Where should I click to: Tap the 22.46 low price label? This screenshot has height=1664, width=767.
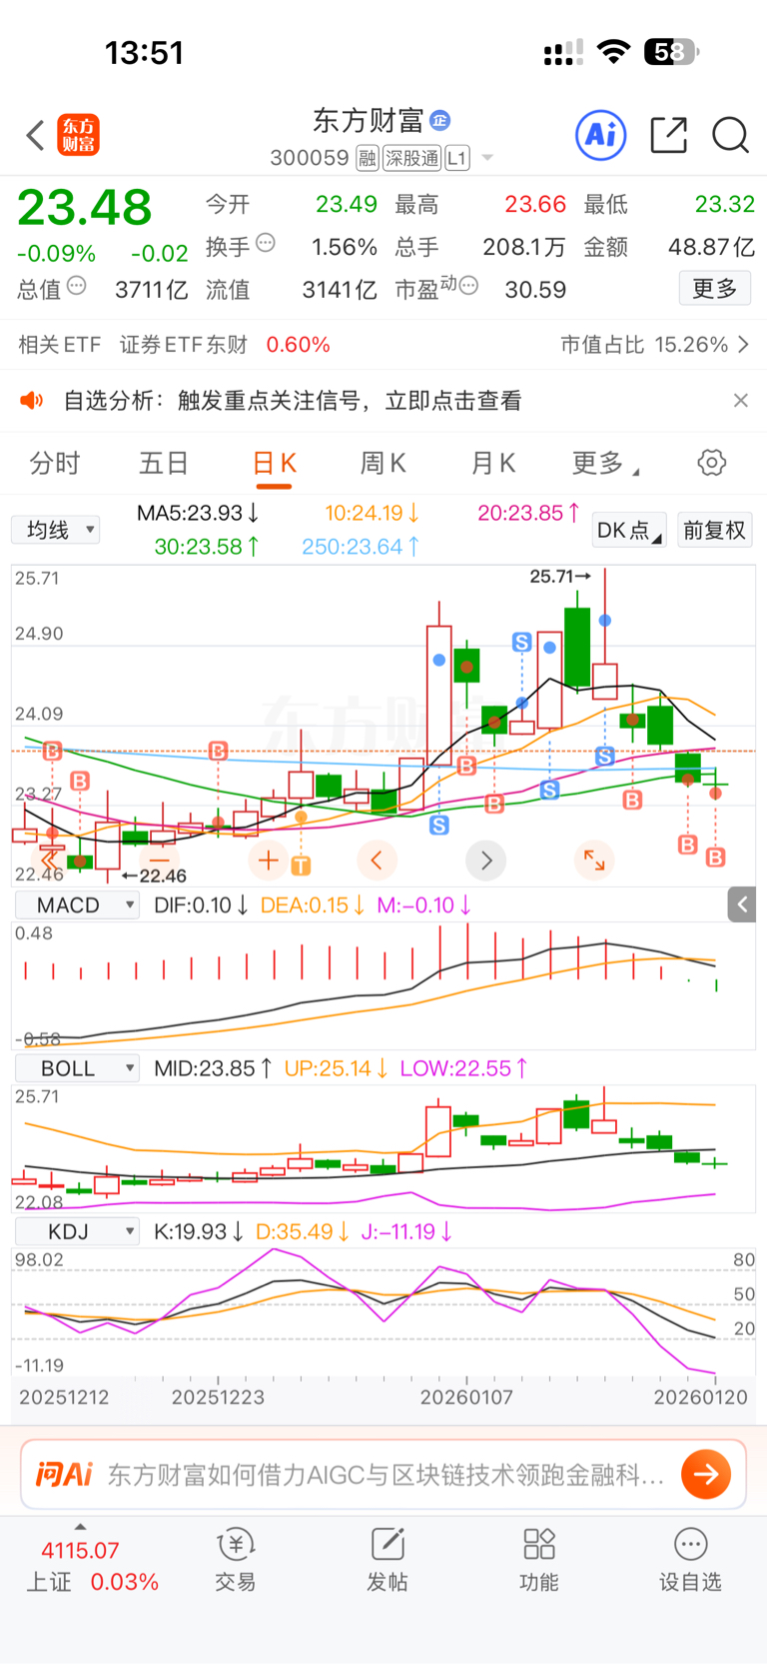tap(154, 876)
